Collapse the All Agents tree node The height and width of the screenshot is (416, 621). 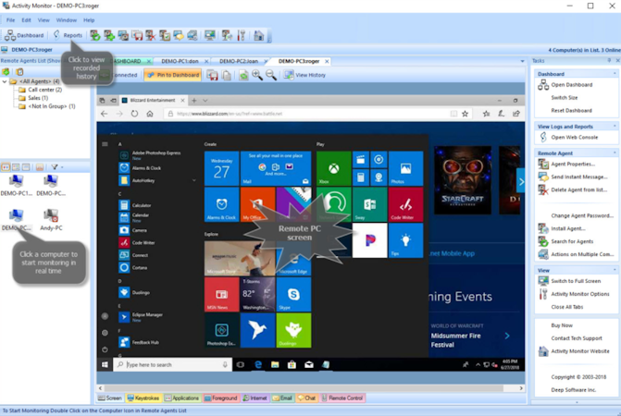(5, 81)
